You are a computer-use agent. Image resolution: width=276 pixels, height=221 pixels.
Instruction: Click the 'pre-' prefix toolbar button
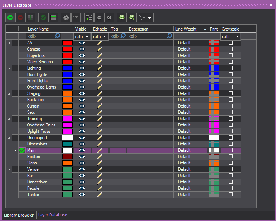point(76,17)
